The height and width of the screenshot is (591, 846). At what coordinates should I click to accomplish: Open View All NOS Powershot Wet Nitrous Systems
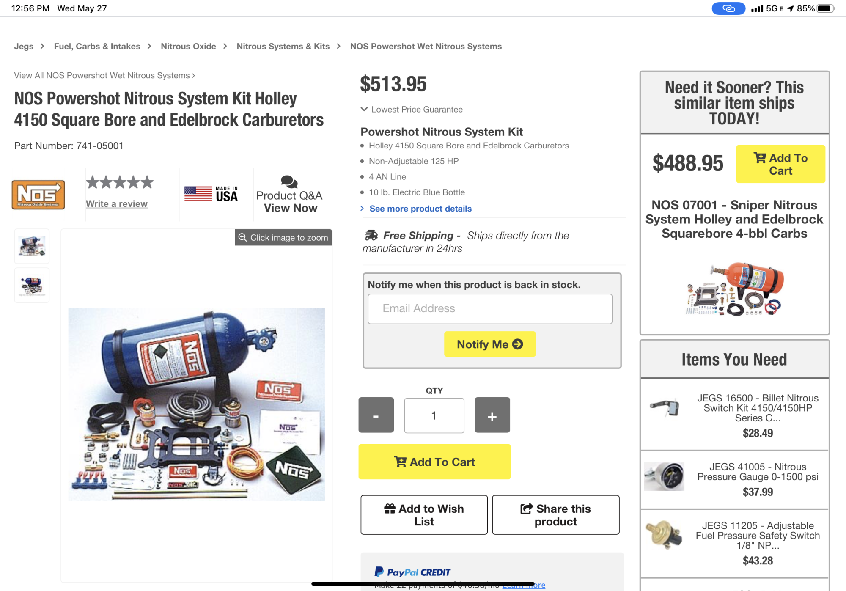pos(104,76)
